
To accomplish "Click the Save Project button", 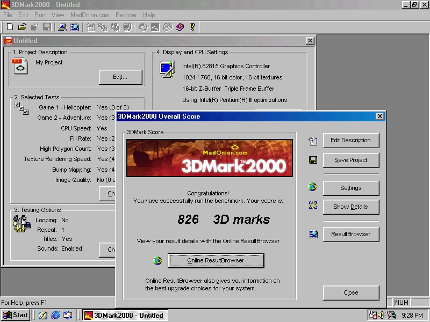I will 351,160.
